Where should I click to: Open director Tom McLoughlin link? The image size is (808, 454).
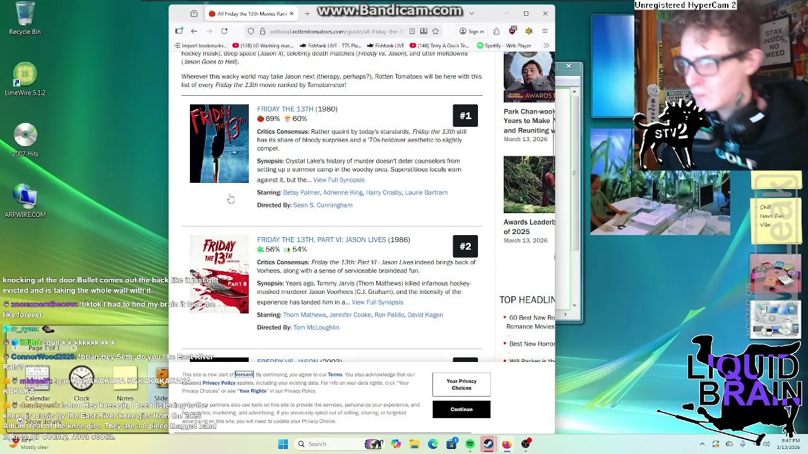tap(316, 327)
